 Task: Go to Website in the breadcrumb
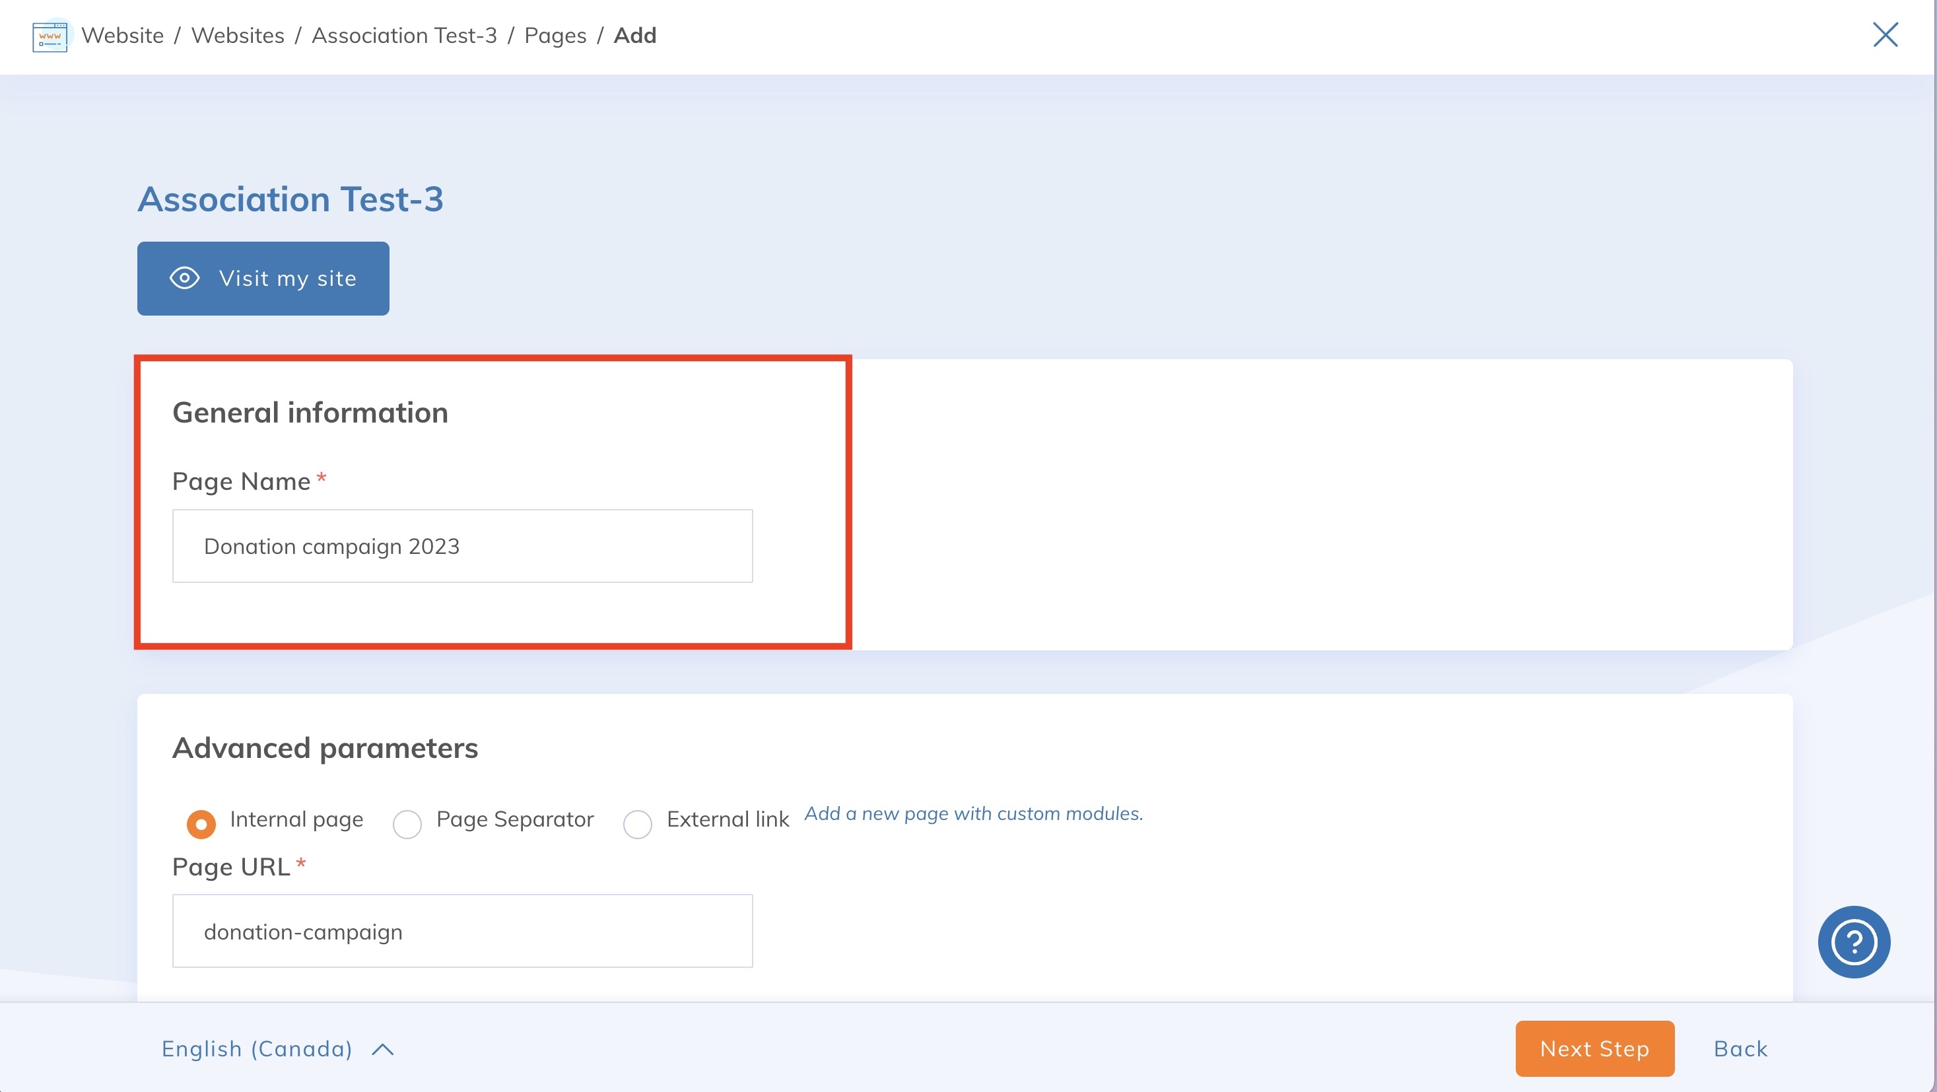(123, 36)
